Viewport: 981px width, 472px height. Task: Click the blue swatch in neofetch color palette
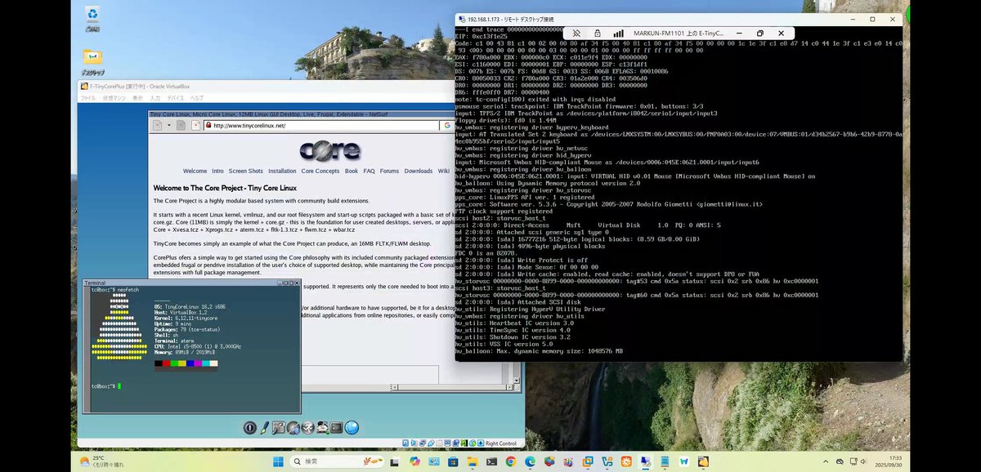(x=191, y=363)
